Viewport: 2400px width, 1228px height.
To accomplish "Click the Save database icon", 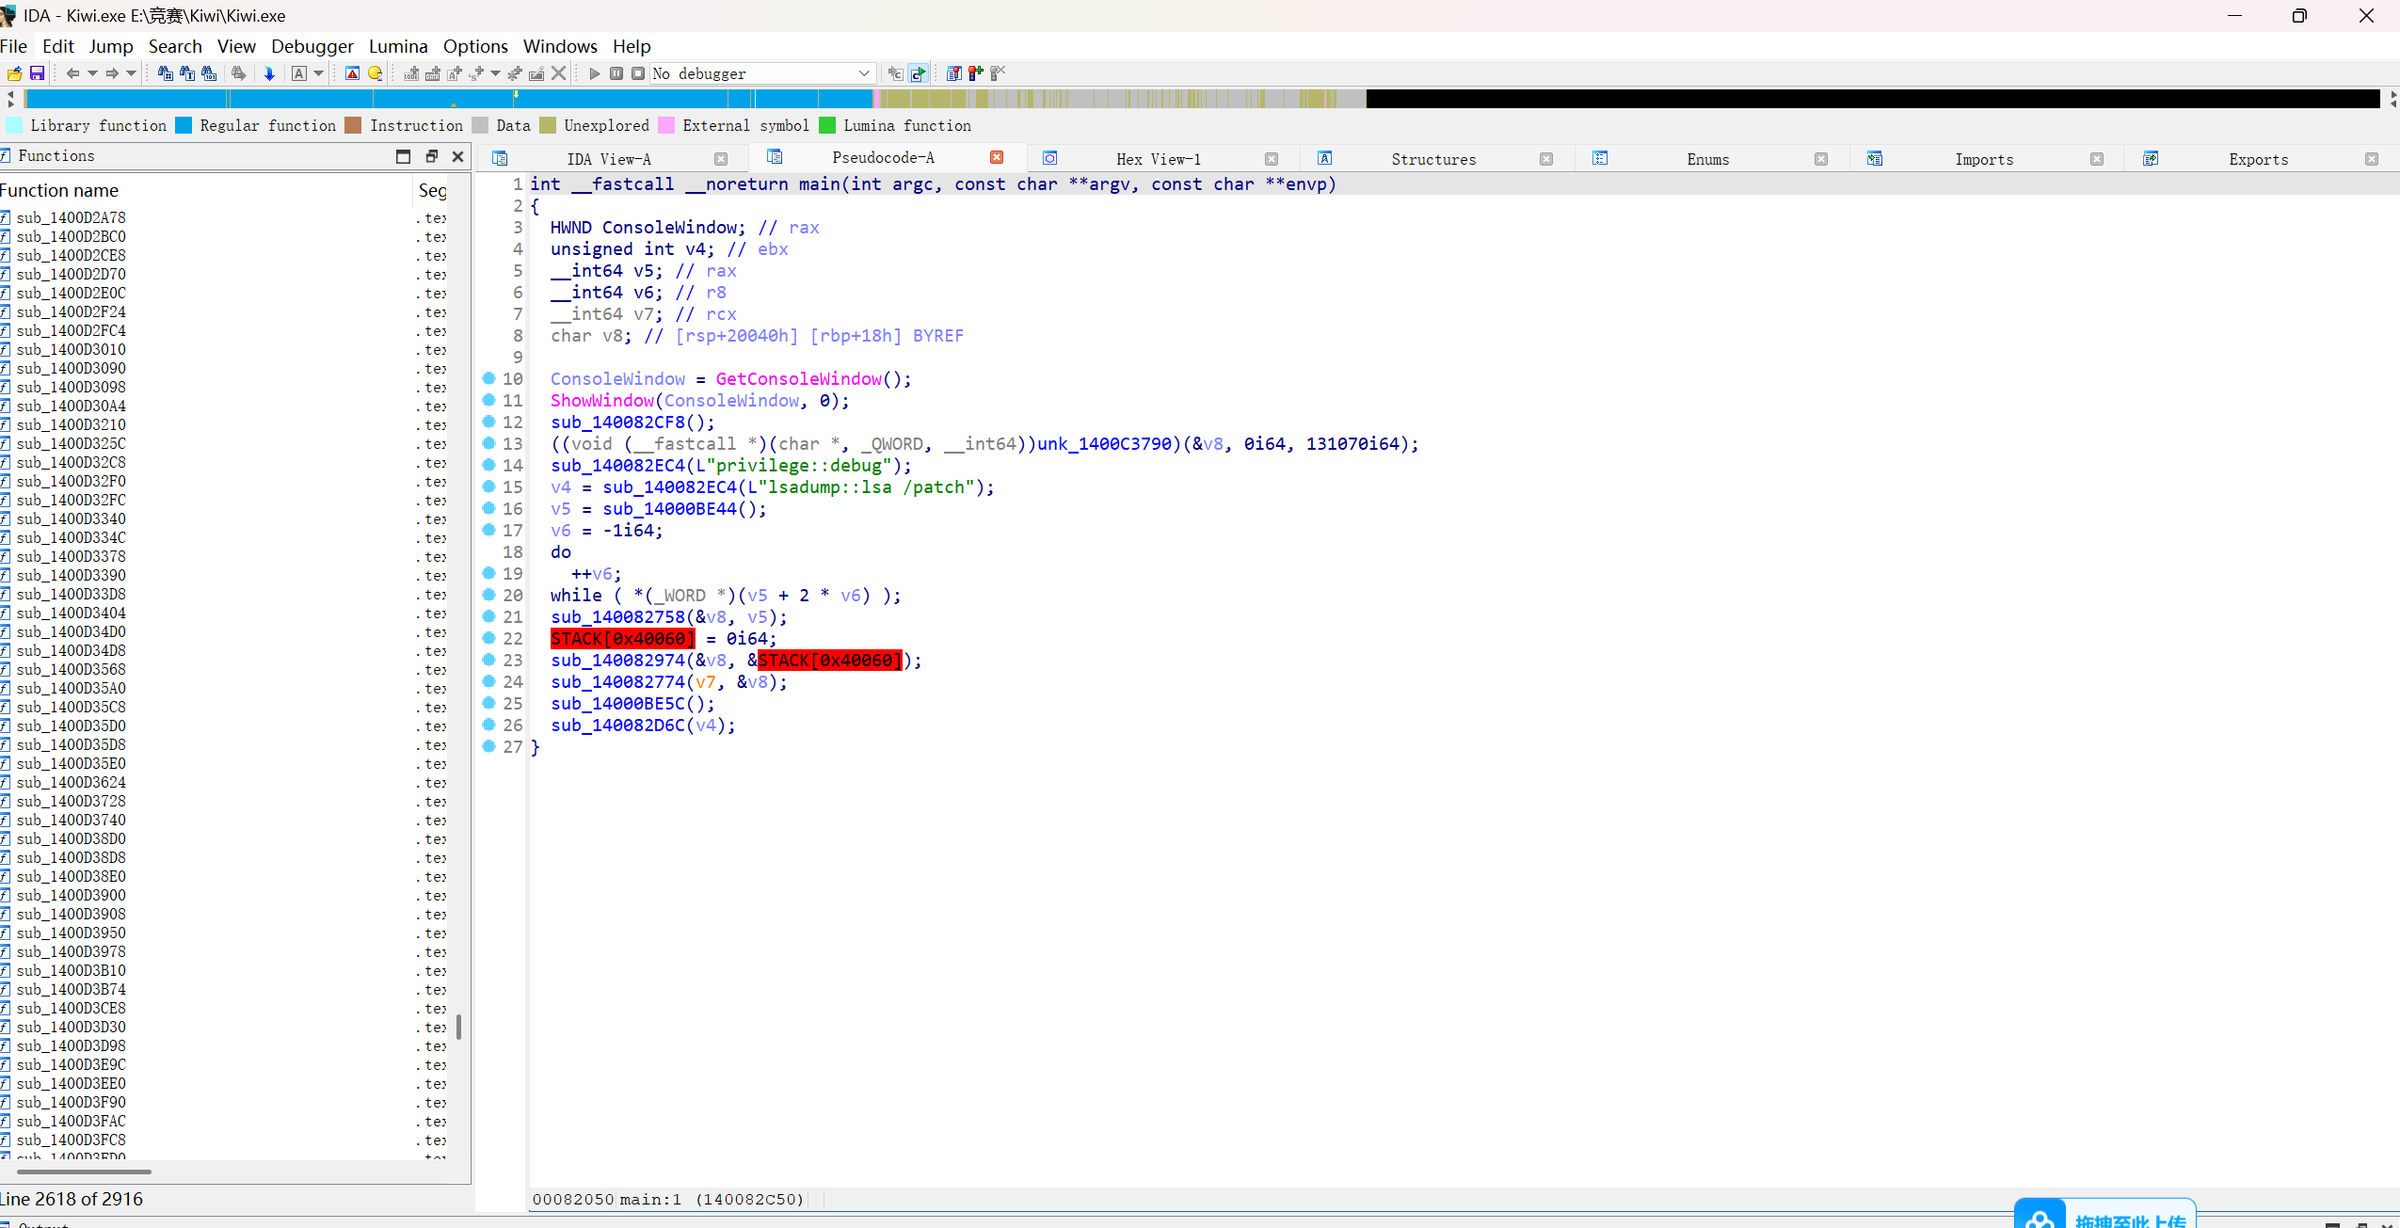I will point(37,73).
